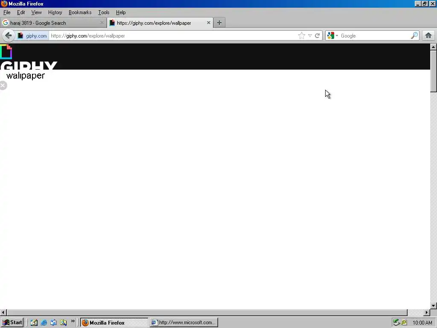Viewport: 437px width, 328px height.
Task: Open the Edit menu
Action: click(x=21, y=12)
